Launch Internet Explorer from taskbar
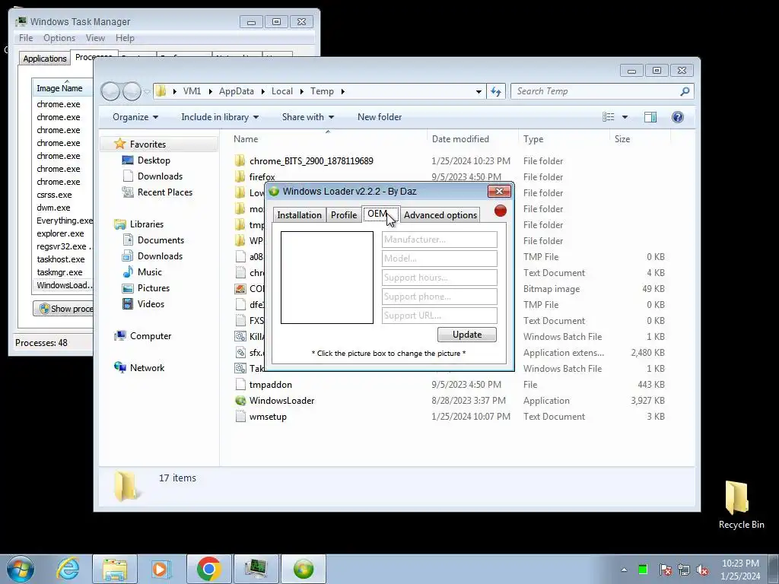 pos(68,569)
